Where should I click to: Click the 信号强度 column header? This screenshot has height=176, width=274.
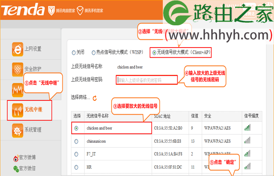tap(251, 116)
